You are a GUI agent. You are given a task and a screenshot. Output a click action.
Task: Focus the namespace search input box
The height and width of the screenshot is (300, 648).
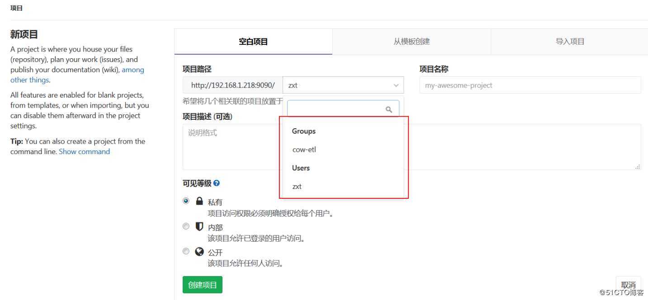[x=343, y=109]
